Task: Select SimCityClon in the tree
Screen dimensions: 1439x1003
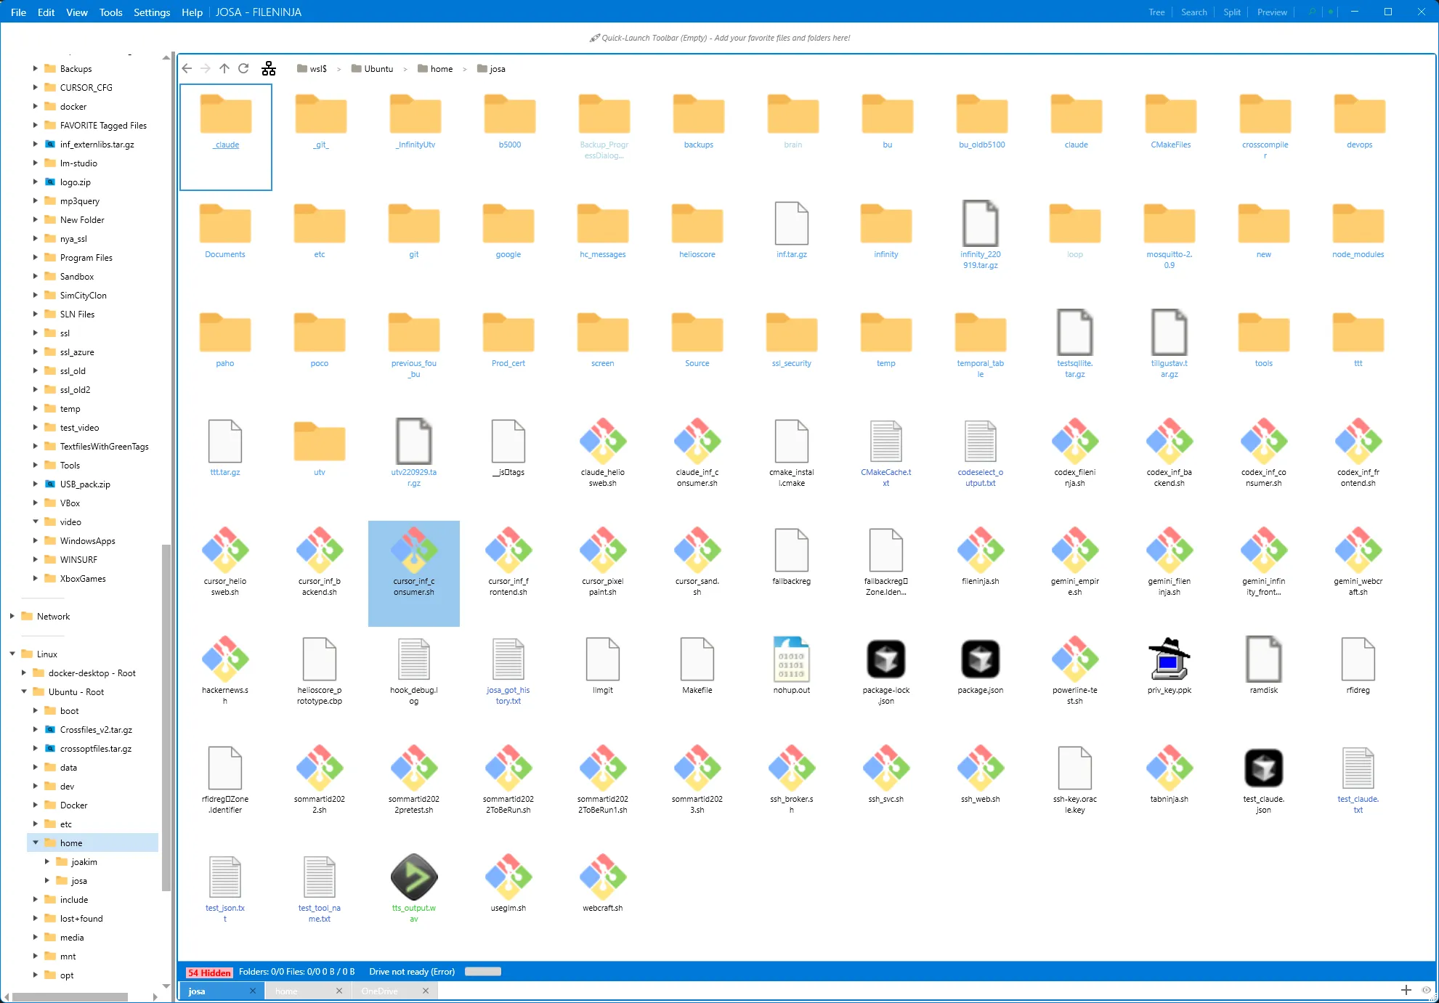Action: pyautogui.click(x=83, y=295)
